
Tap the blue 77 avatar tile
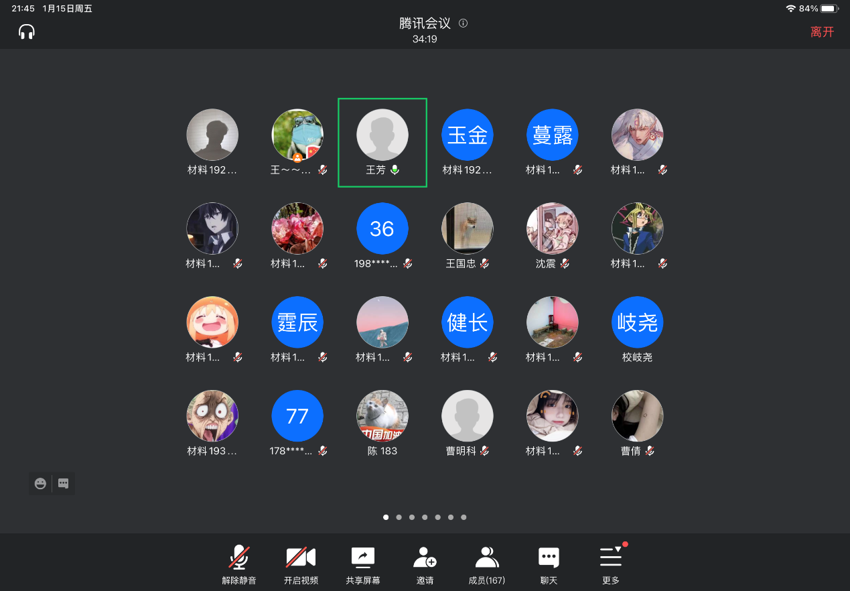pos(297,416)
